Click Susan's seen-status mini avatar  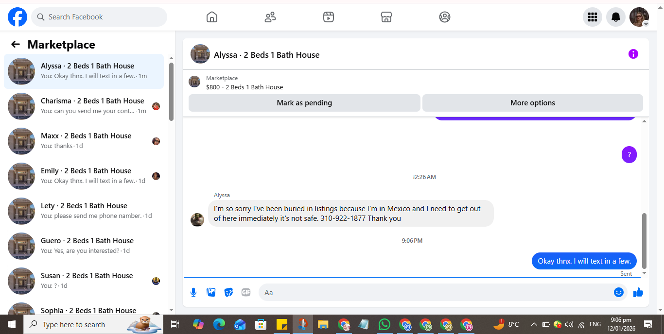coord(156,281)
